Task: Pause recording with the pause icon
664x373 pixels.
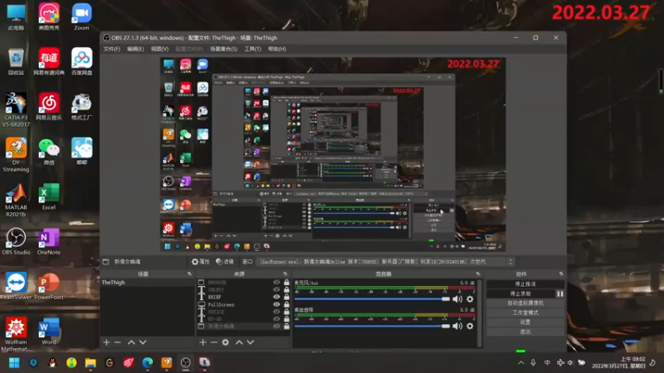Action: tap(559, 293)
